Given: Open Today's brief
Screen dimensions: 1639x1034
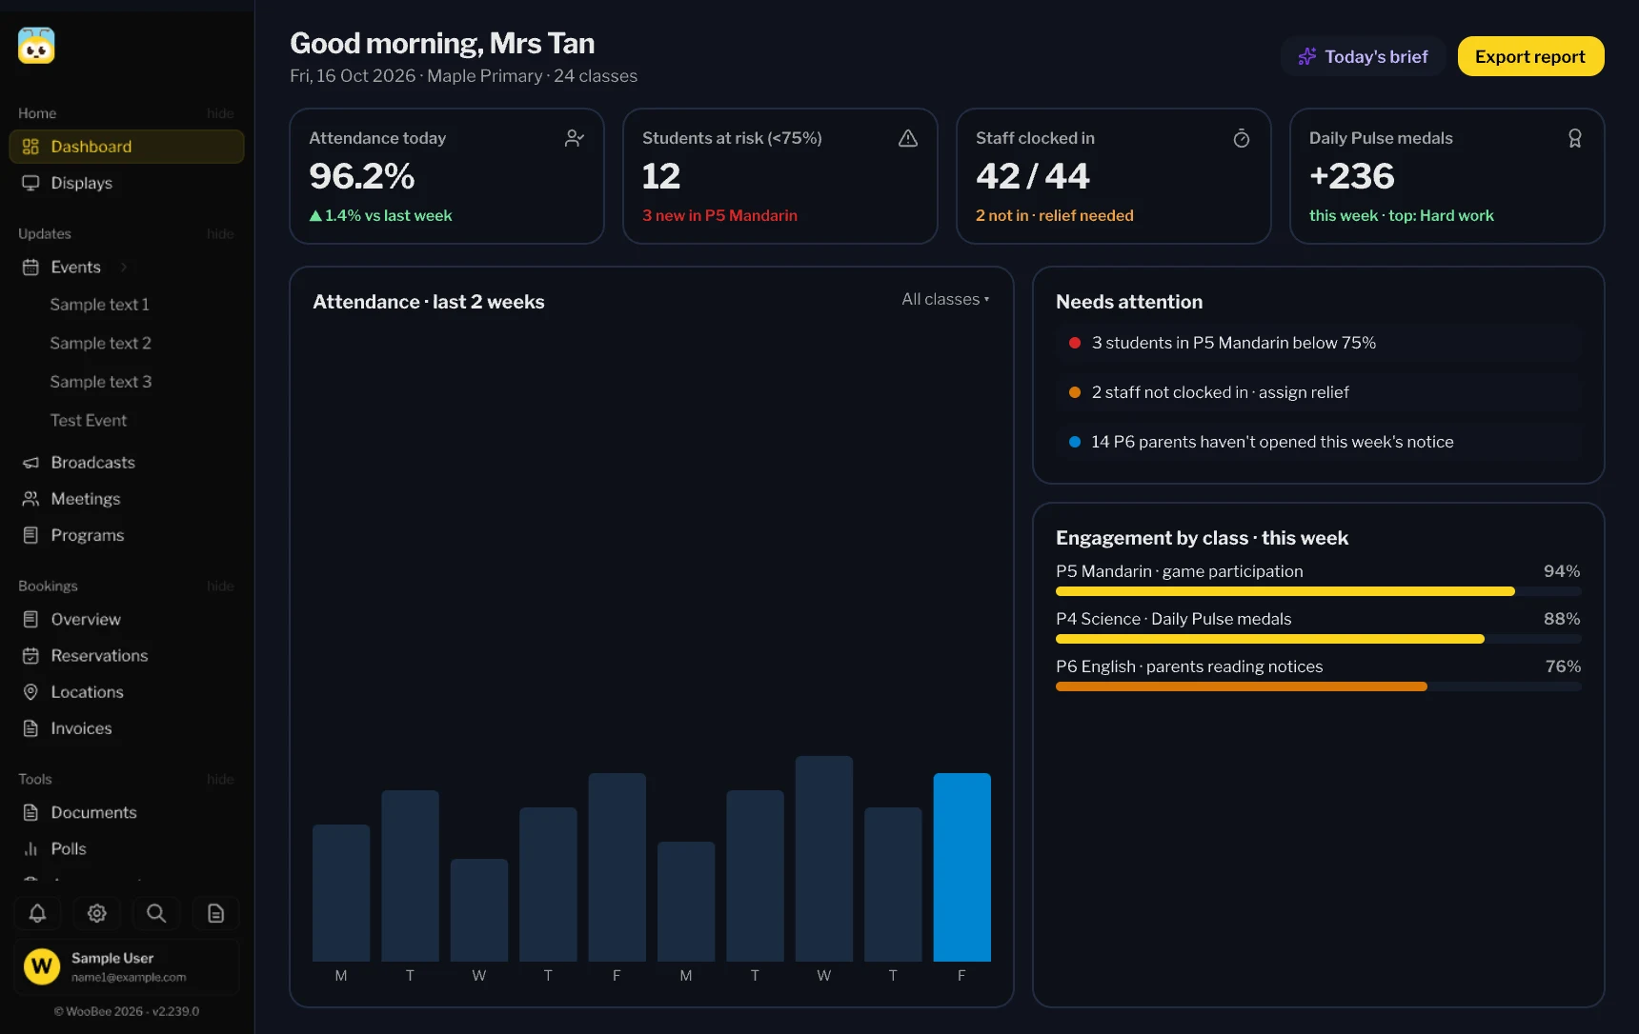Looking at the screenshot, I should 1363,56.
